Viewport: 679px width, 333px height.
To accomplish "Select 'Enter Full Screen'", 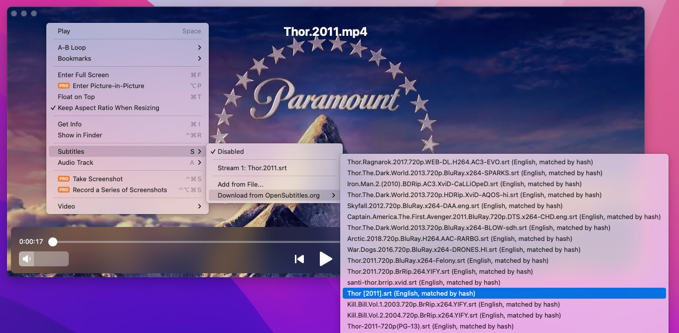I will coord(83,75).
